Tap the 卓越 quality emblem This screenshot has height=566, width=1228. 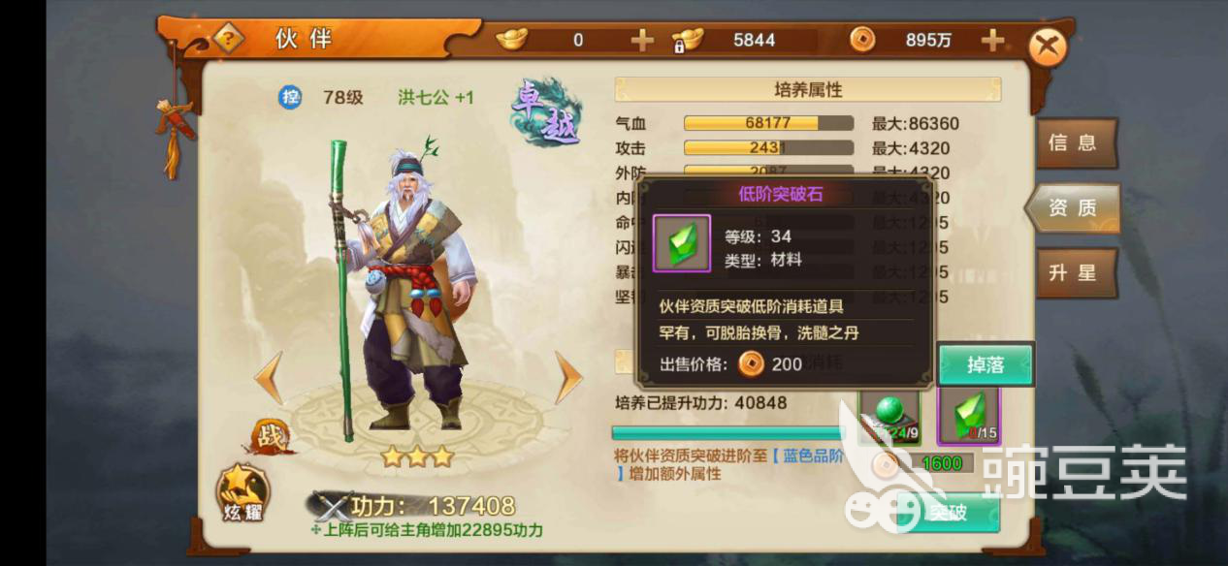546,111
